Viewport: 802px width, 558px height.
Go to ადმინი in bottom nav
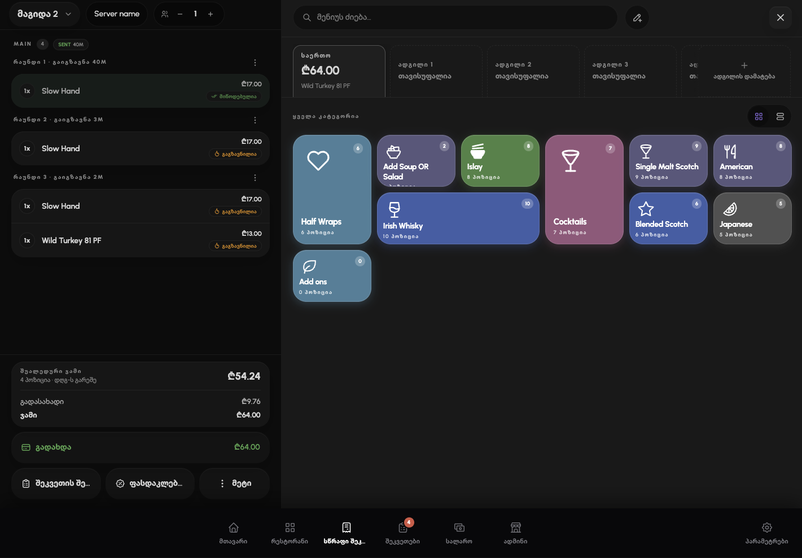click(516, 533)
